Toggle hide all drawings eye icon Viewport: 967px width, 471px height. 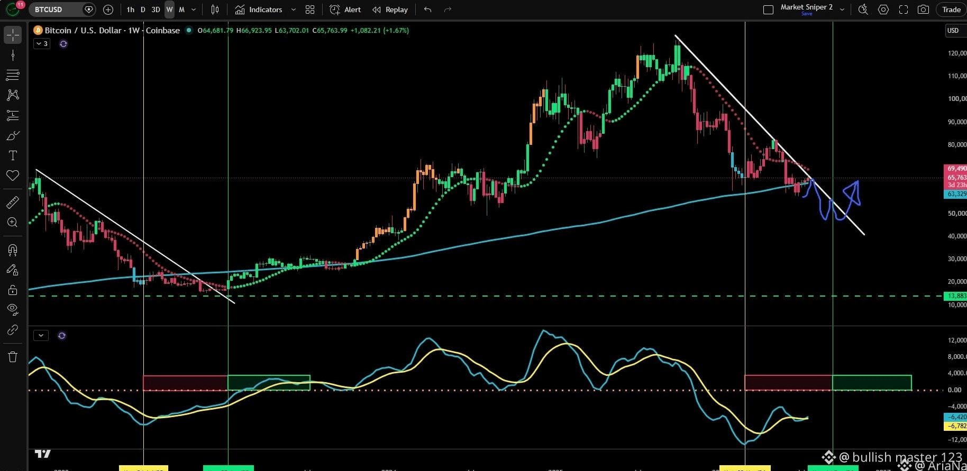pos(13,309)
